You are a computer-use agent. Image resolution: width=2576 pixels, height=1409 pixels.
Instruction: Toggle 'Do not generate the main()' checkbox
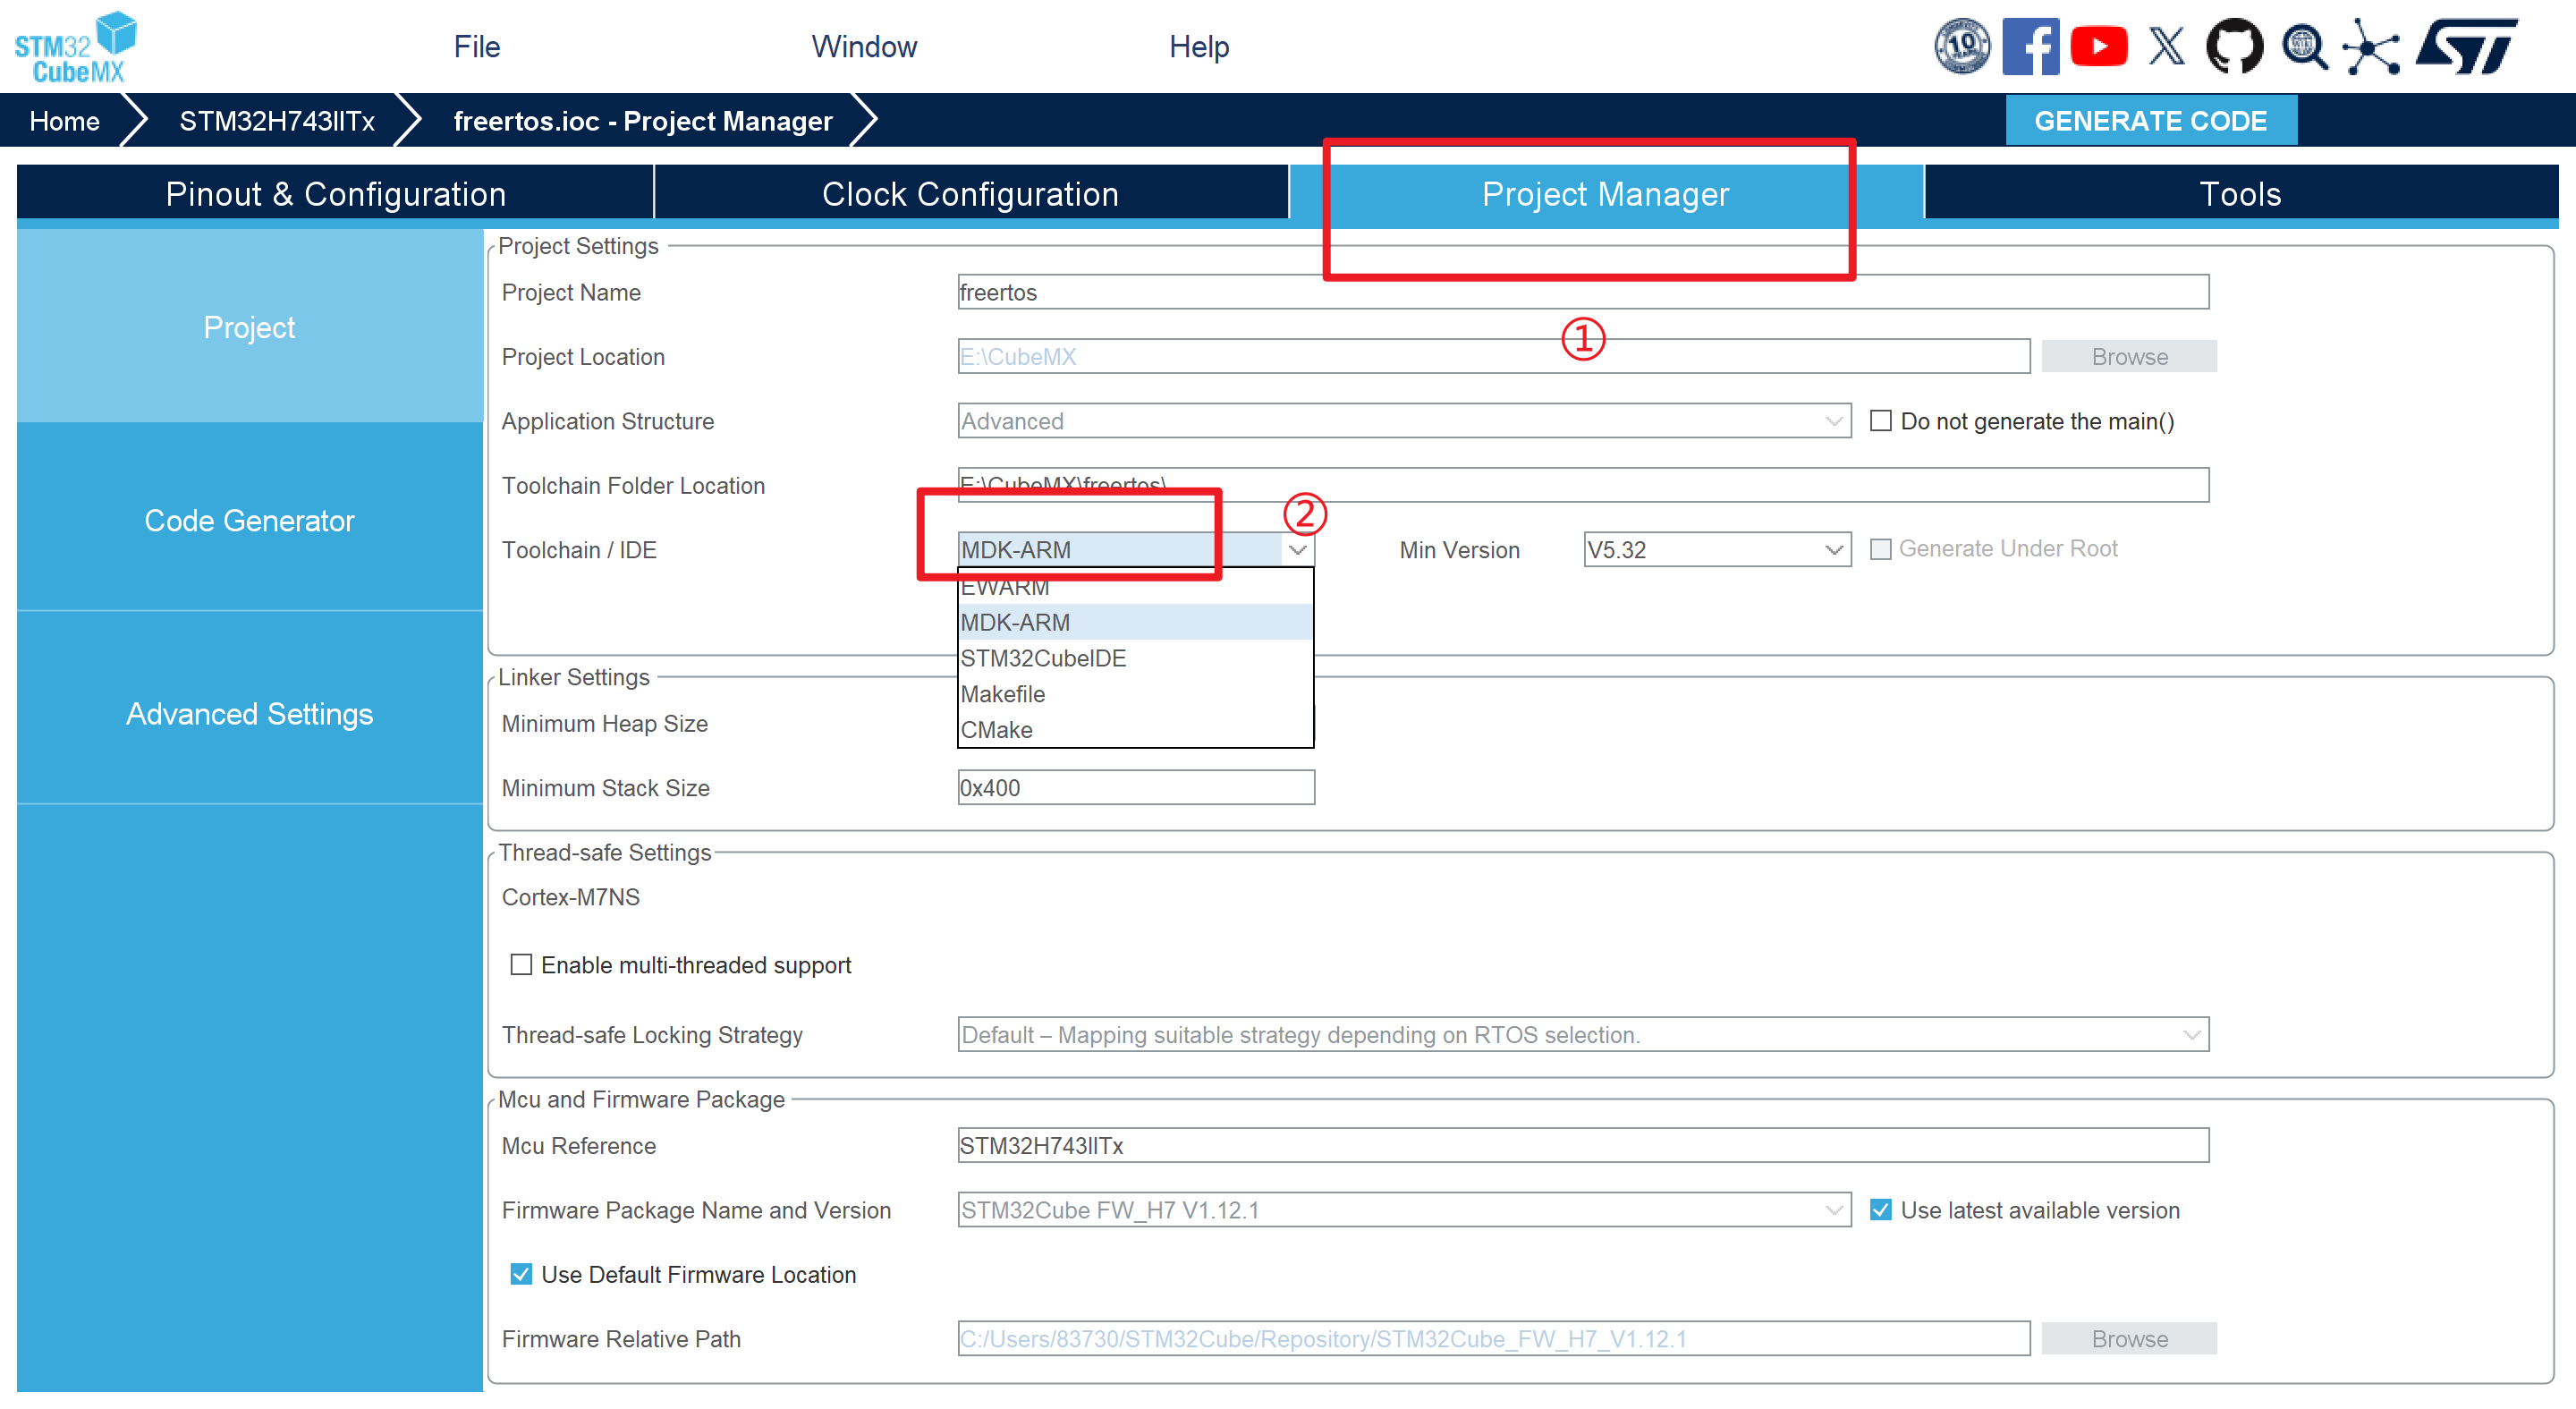[1880, 421]
